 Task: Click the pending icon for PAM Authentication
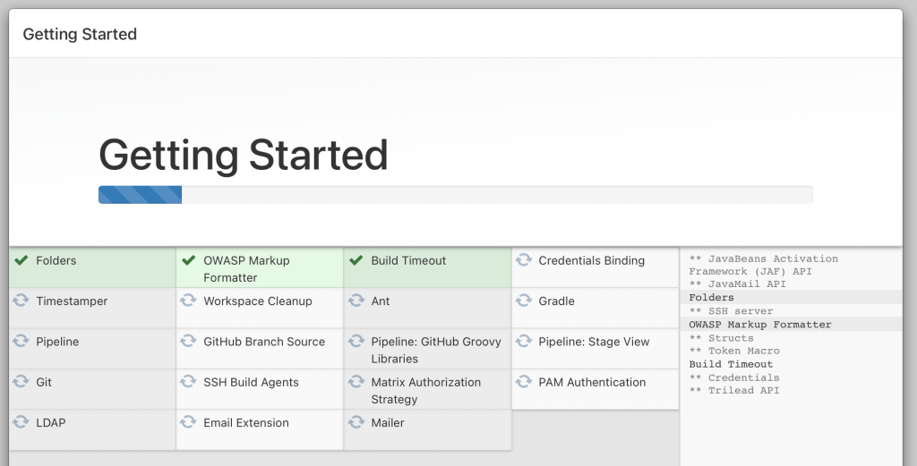[x=523, y=382]
